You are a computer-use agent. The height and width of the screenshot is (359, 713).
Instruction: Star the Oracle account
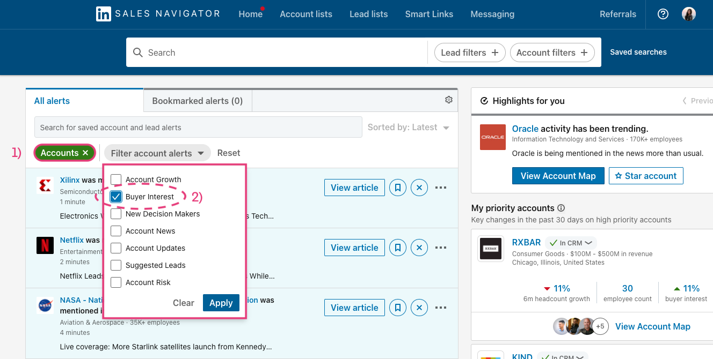point(646,176)
